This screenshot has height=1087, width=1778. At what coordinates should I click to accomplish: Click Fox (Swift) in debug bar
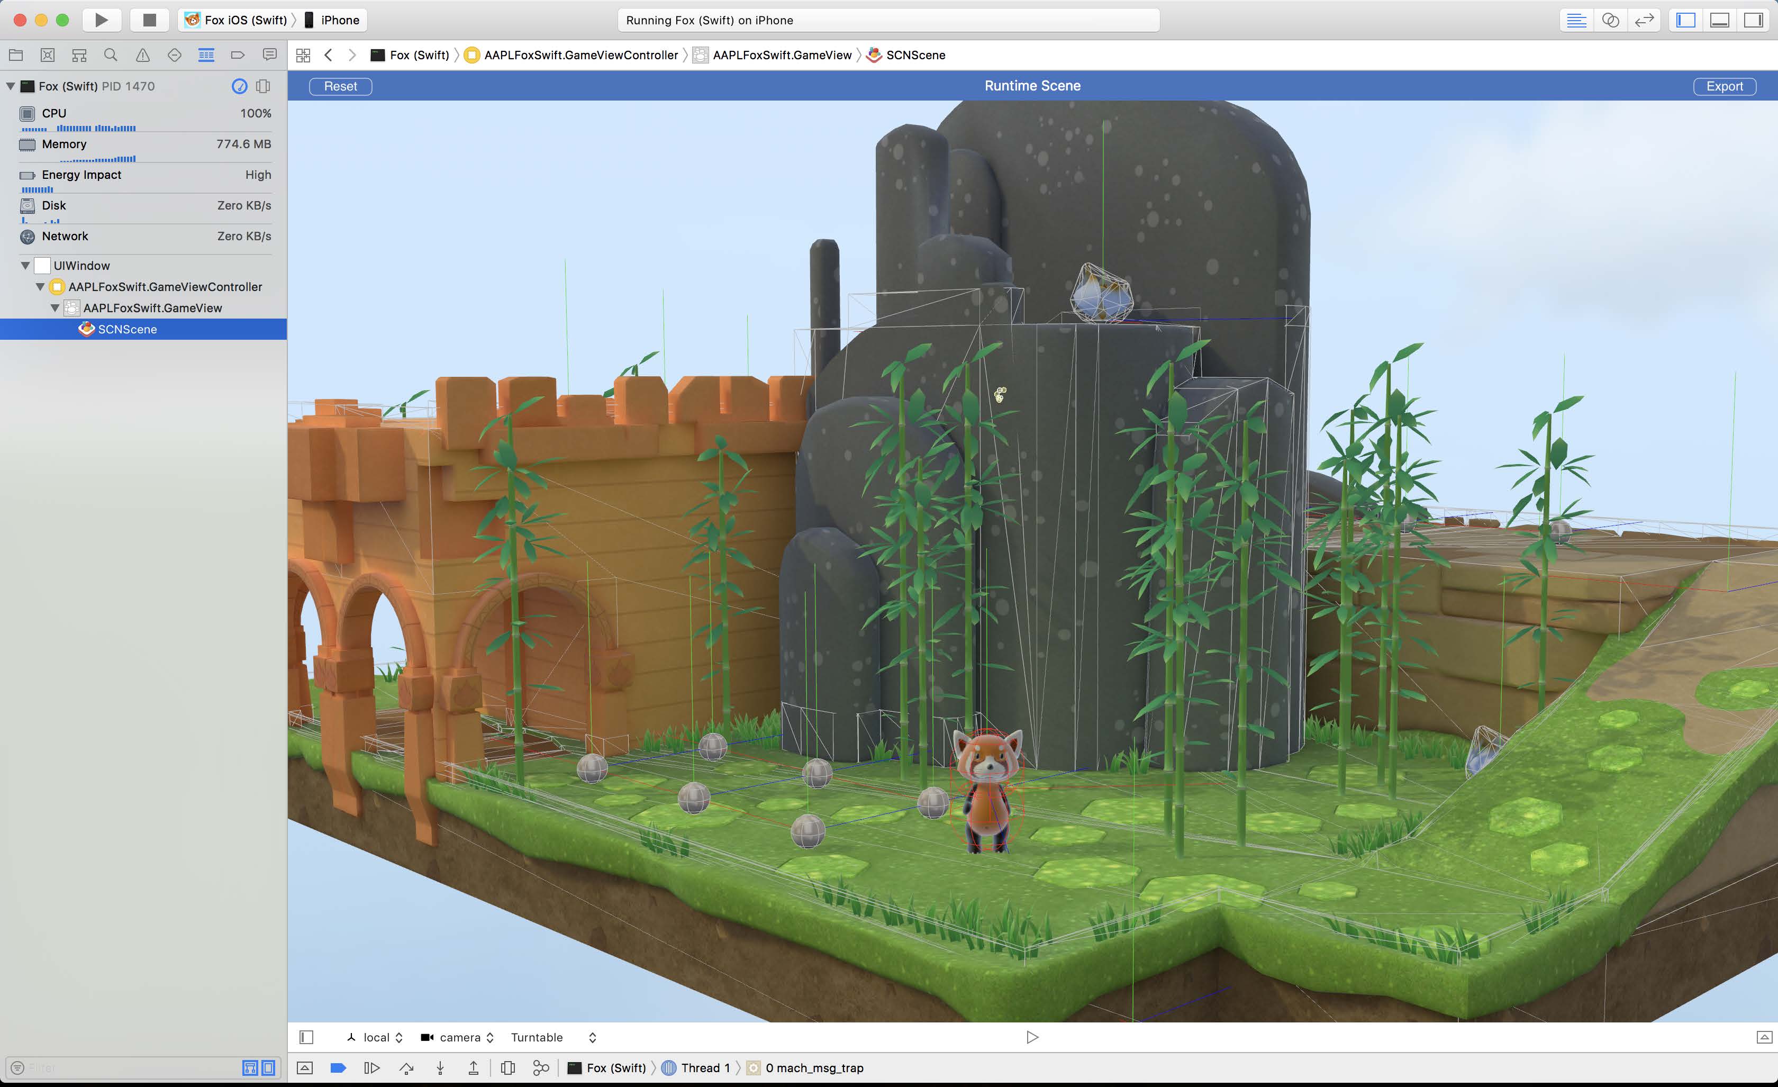(x=607, y=1067)
